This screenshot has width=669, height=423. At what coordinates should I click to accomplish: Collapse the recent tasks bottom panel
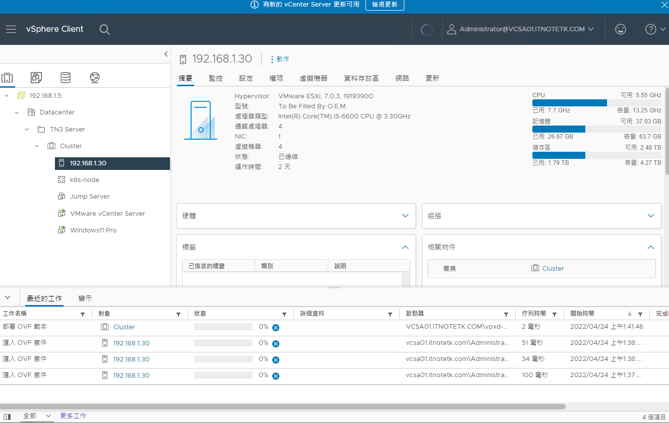8,297
